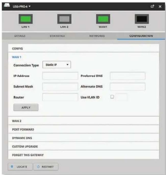Click the gateway device icon in title bar

pos(7,5)
